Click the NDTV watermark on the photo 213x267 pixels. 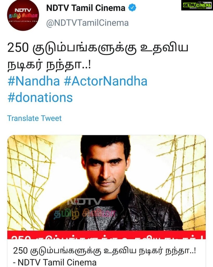[85, 202]
